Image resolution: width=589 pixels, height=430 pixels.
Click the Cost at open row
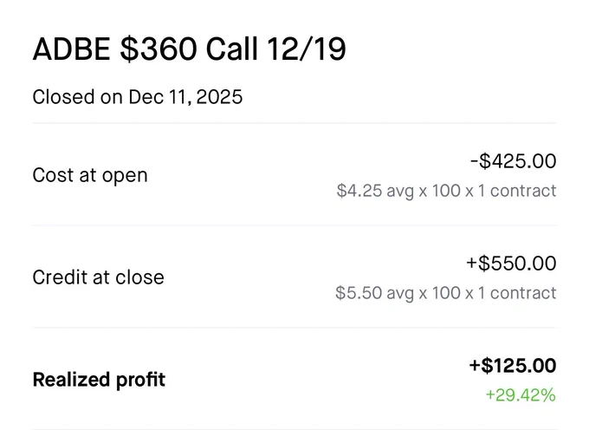(x=294, y=174)
